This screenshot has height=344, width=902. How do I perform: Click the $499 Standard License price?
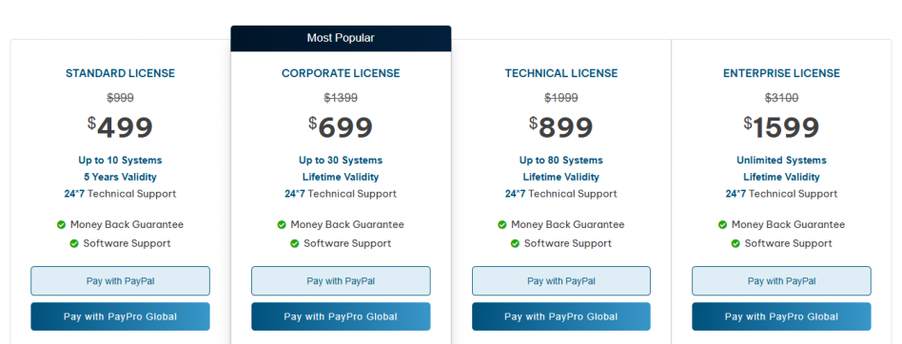(x=120, y=127)
